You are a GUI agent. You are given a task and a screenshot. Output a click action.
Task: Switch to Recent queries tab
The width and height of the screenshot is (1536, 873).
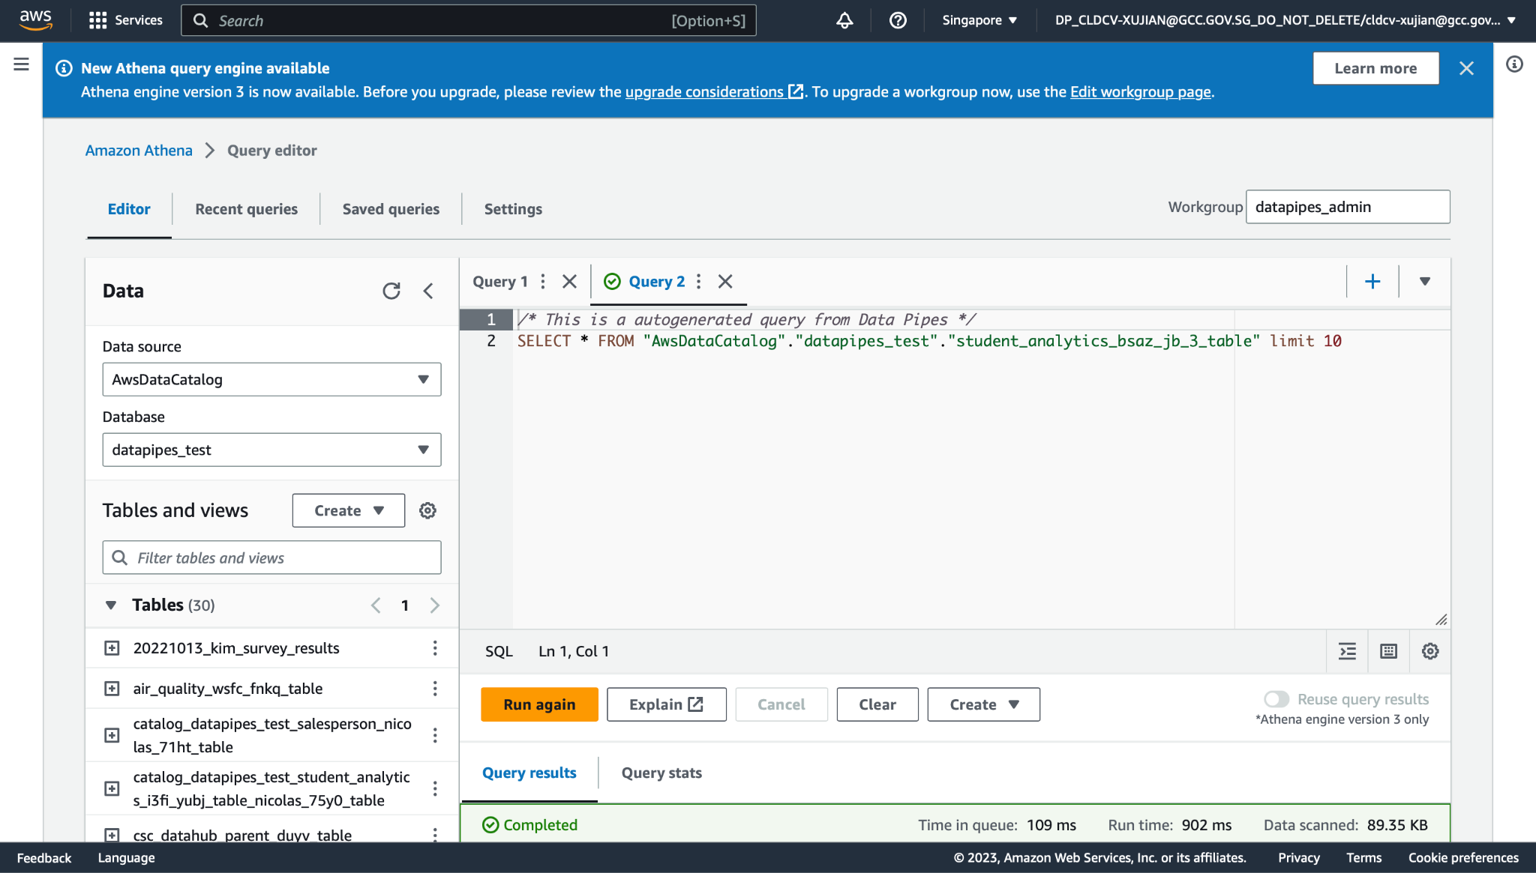[x=246, y=209]
